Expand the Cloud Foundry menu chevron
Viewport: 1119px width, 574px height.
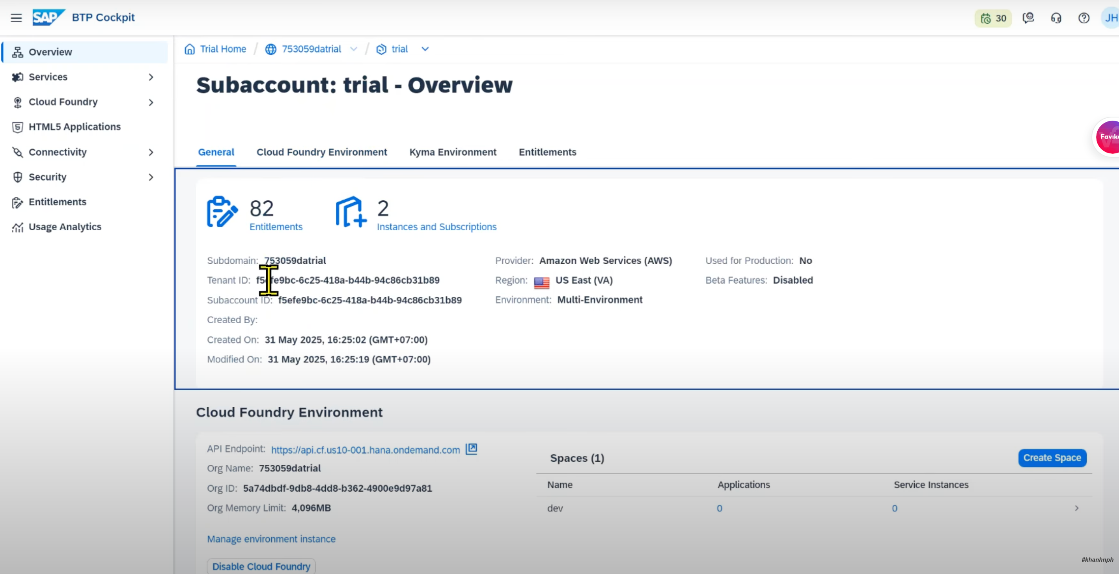click(x=151, y=102)
